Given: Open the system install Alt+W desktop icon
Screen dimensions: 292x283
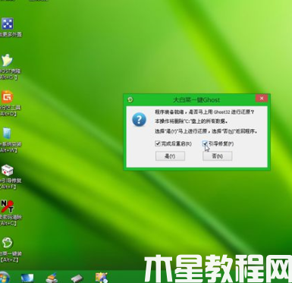Looking at the screenshot, I should pyautogui.click(x=7, y=133).
